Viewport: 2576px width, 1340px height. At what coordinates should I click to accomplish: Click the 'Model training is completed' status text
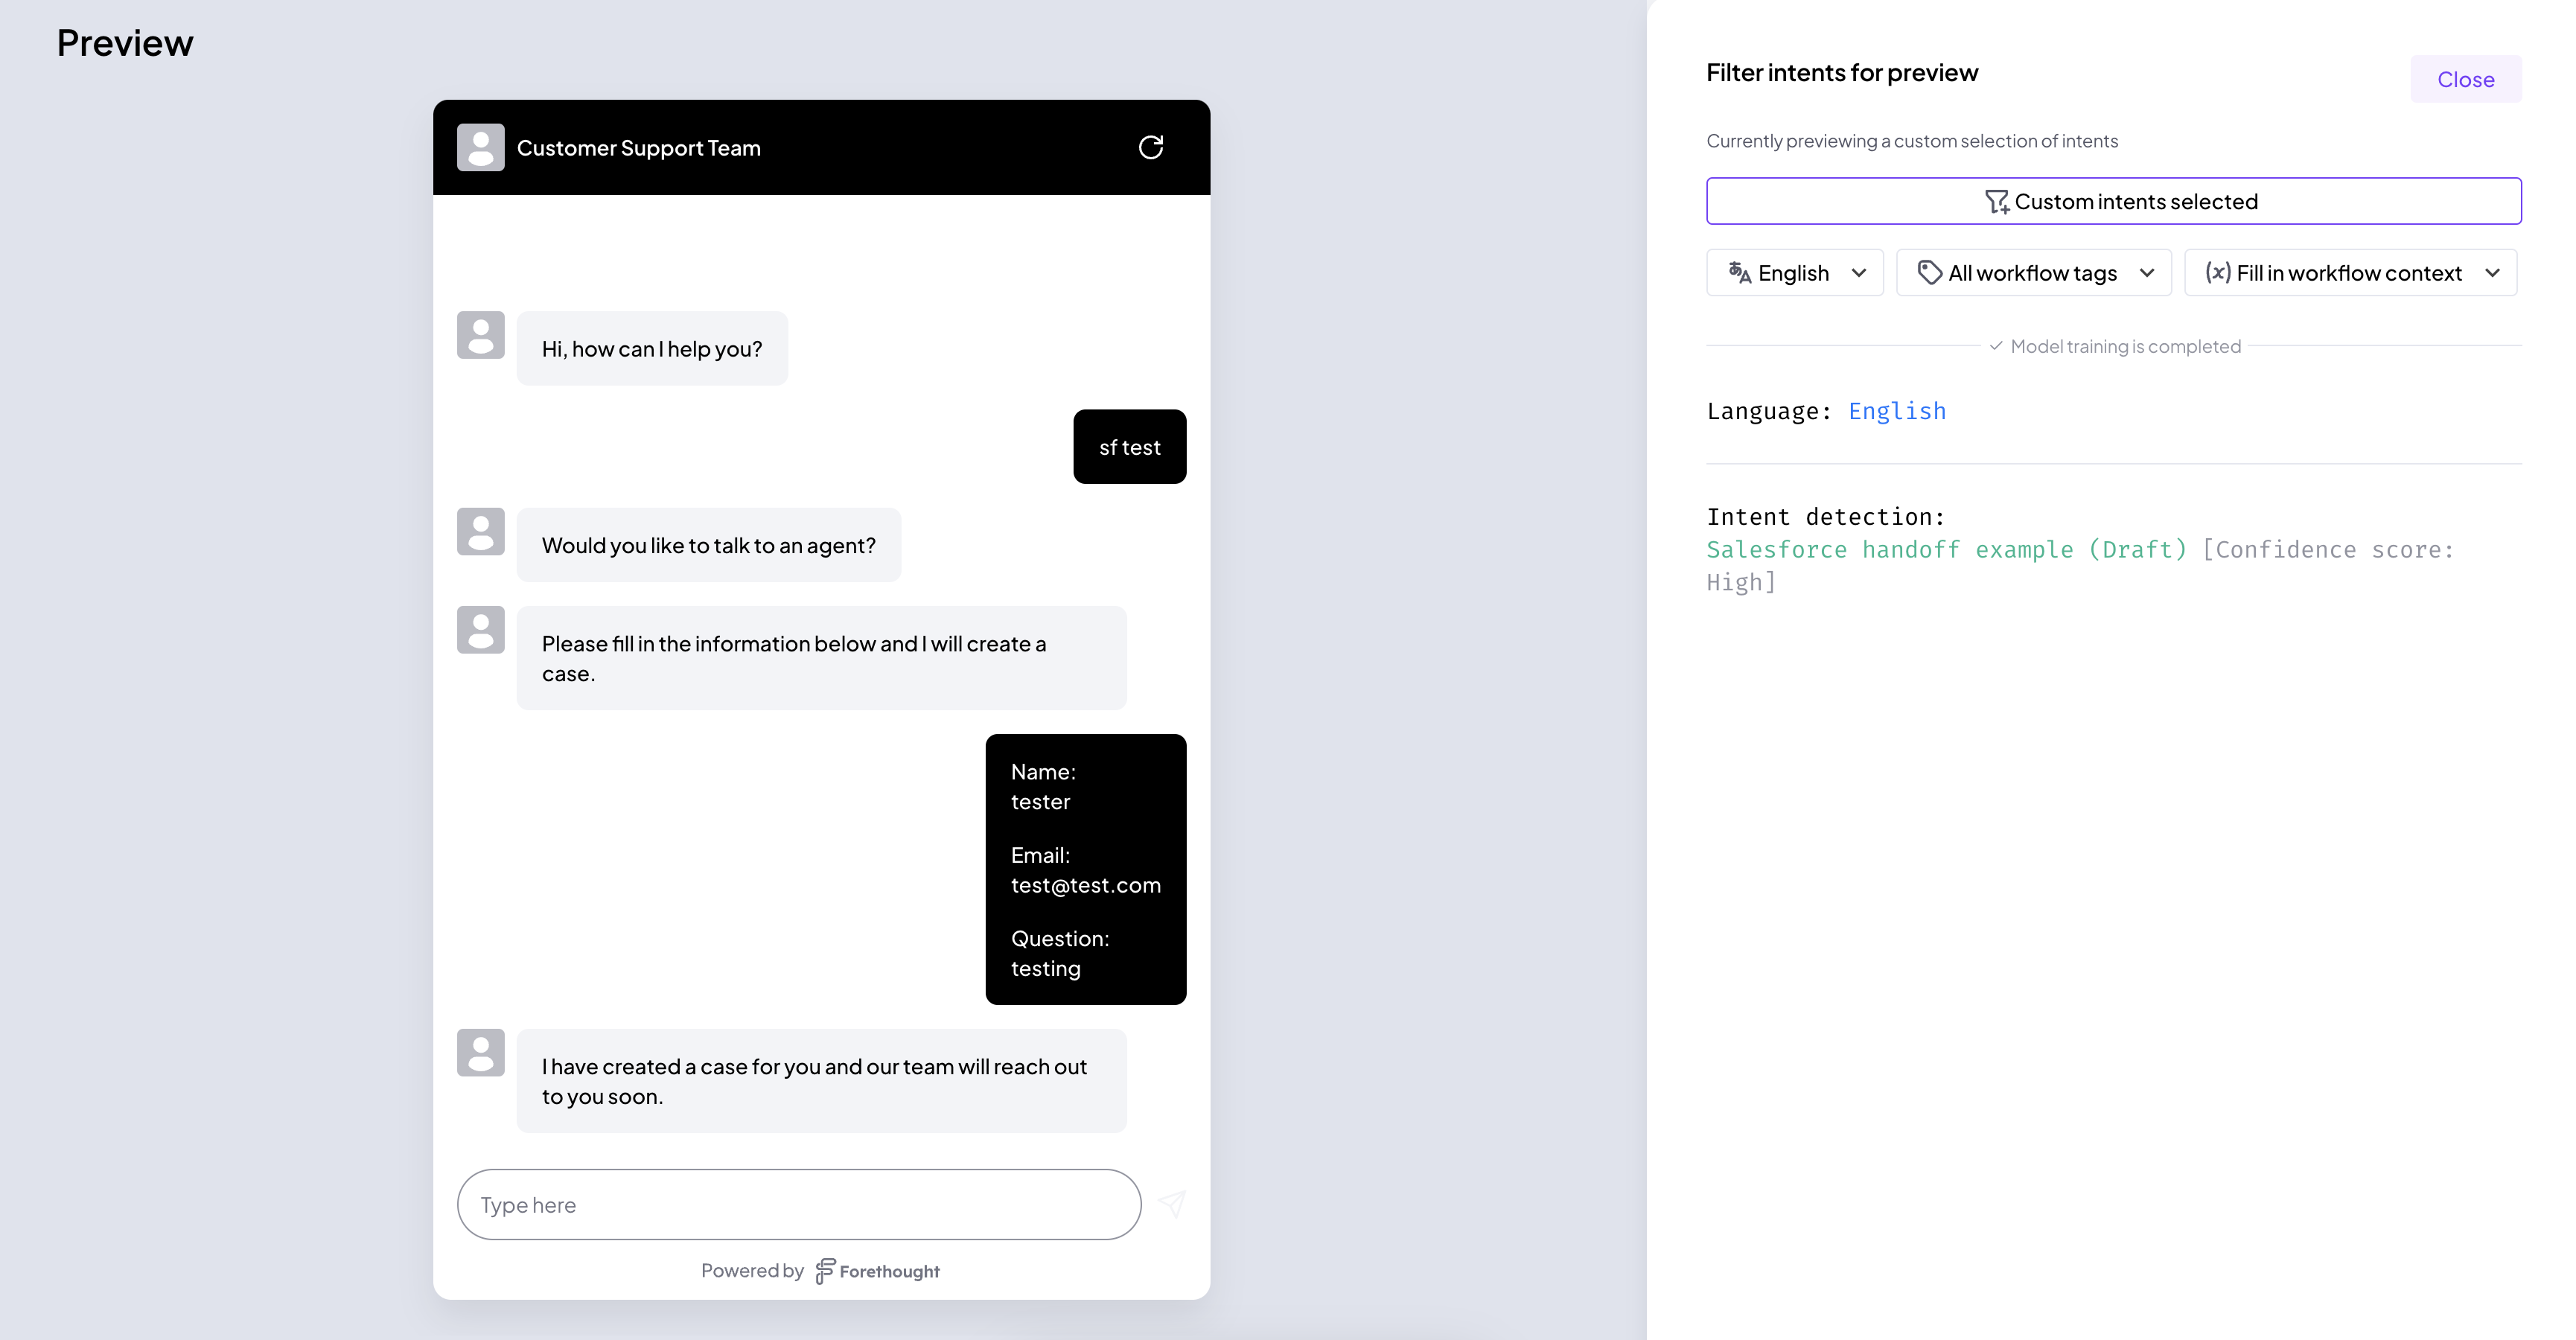(x=2125, y=346)
